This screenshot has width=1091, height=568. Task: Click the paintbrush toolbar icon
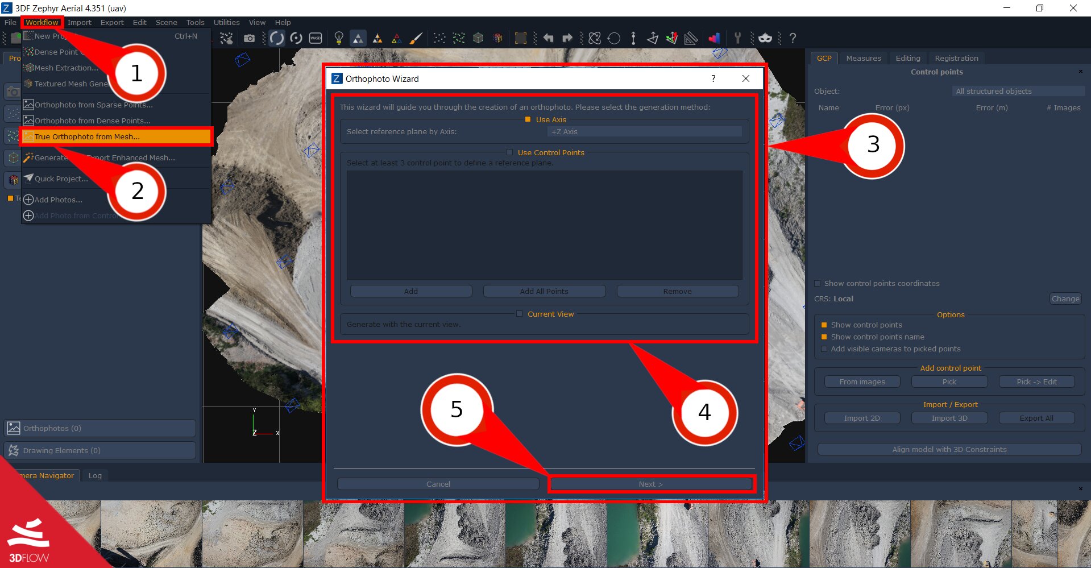pos(416,38)
